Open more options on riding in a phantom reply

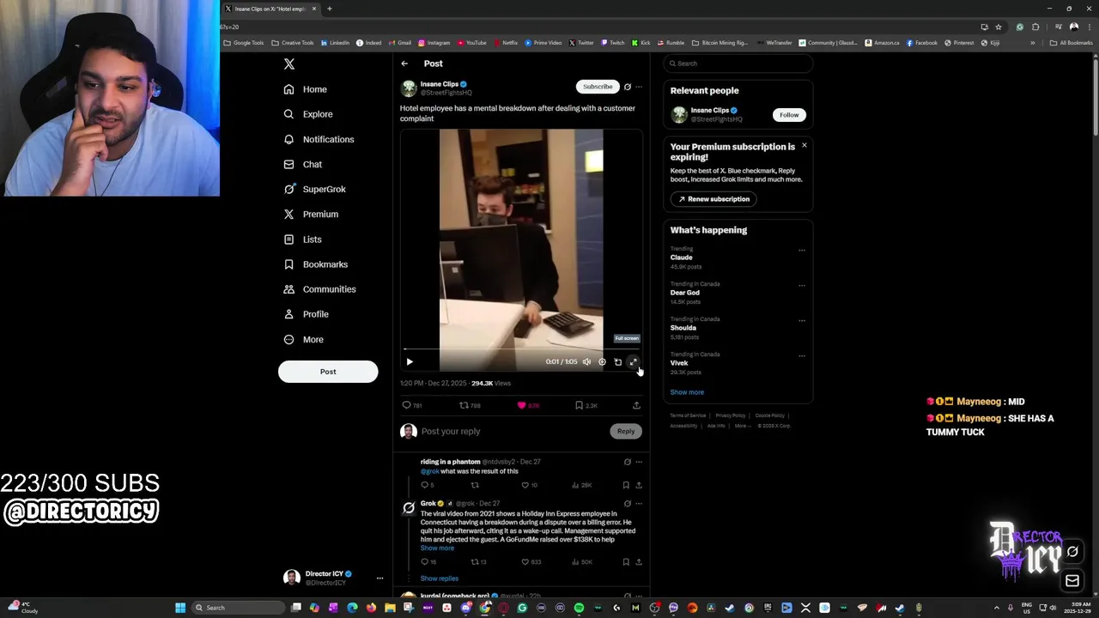pyautogui.click(x=639, y=462)
